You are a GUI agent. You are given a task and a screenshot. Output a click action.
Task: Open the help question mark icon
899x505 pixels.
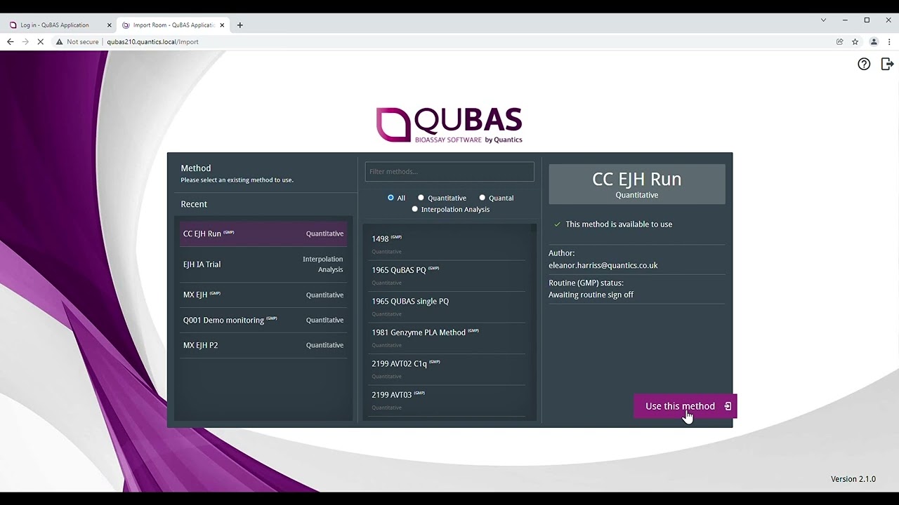click(864, 64)
